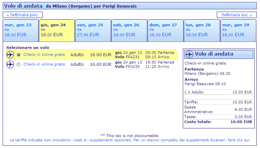Click the Tasse 0.00 EUR row
The width and height of the screenshot is (260, 148).
pyautogui.click(x=219, y=117)
